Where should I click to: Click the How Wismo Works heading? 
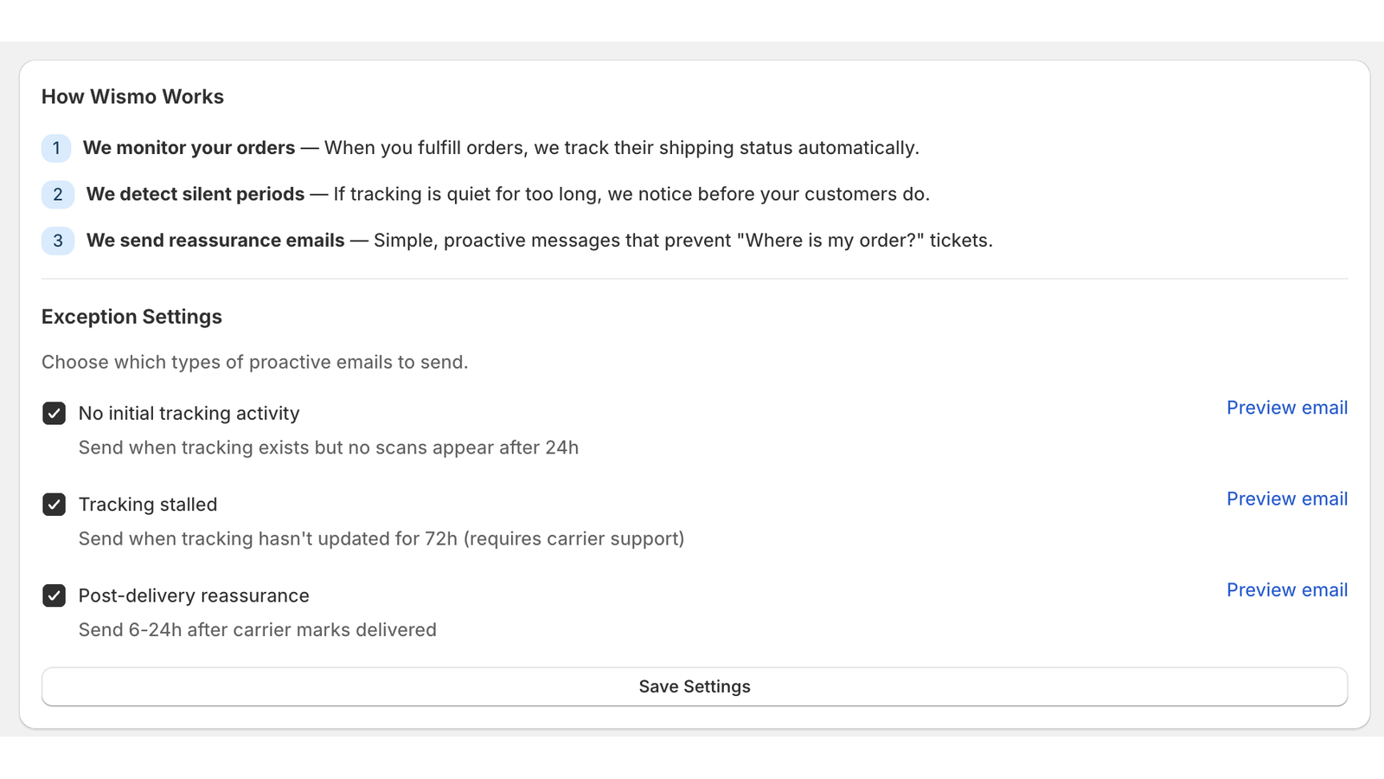(x=132, y=96)
